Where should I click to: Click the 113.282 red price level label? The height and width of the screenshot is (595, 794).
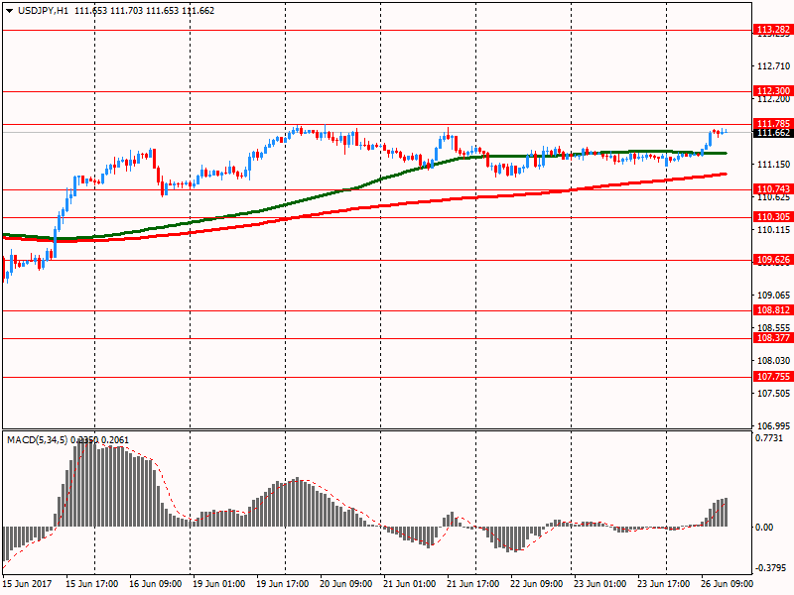coord(773,30)
